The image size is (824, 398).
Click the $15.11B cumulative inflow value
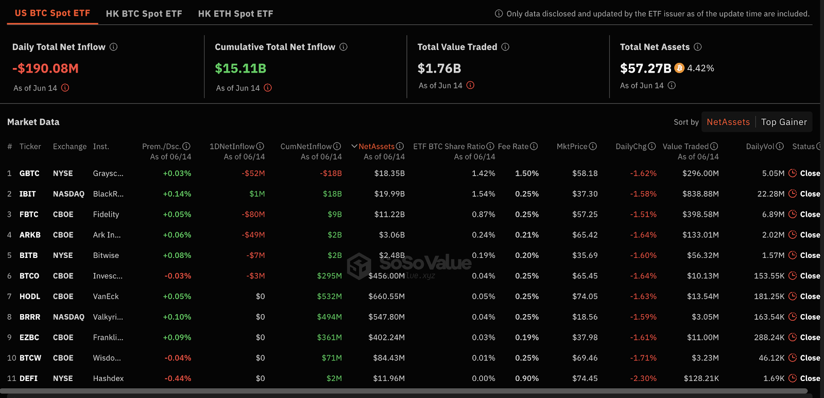click(241, 68)
